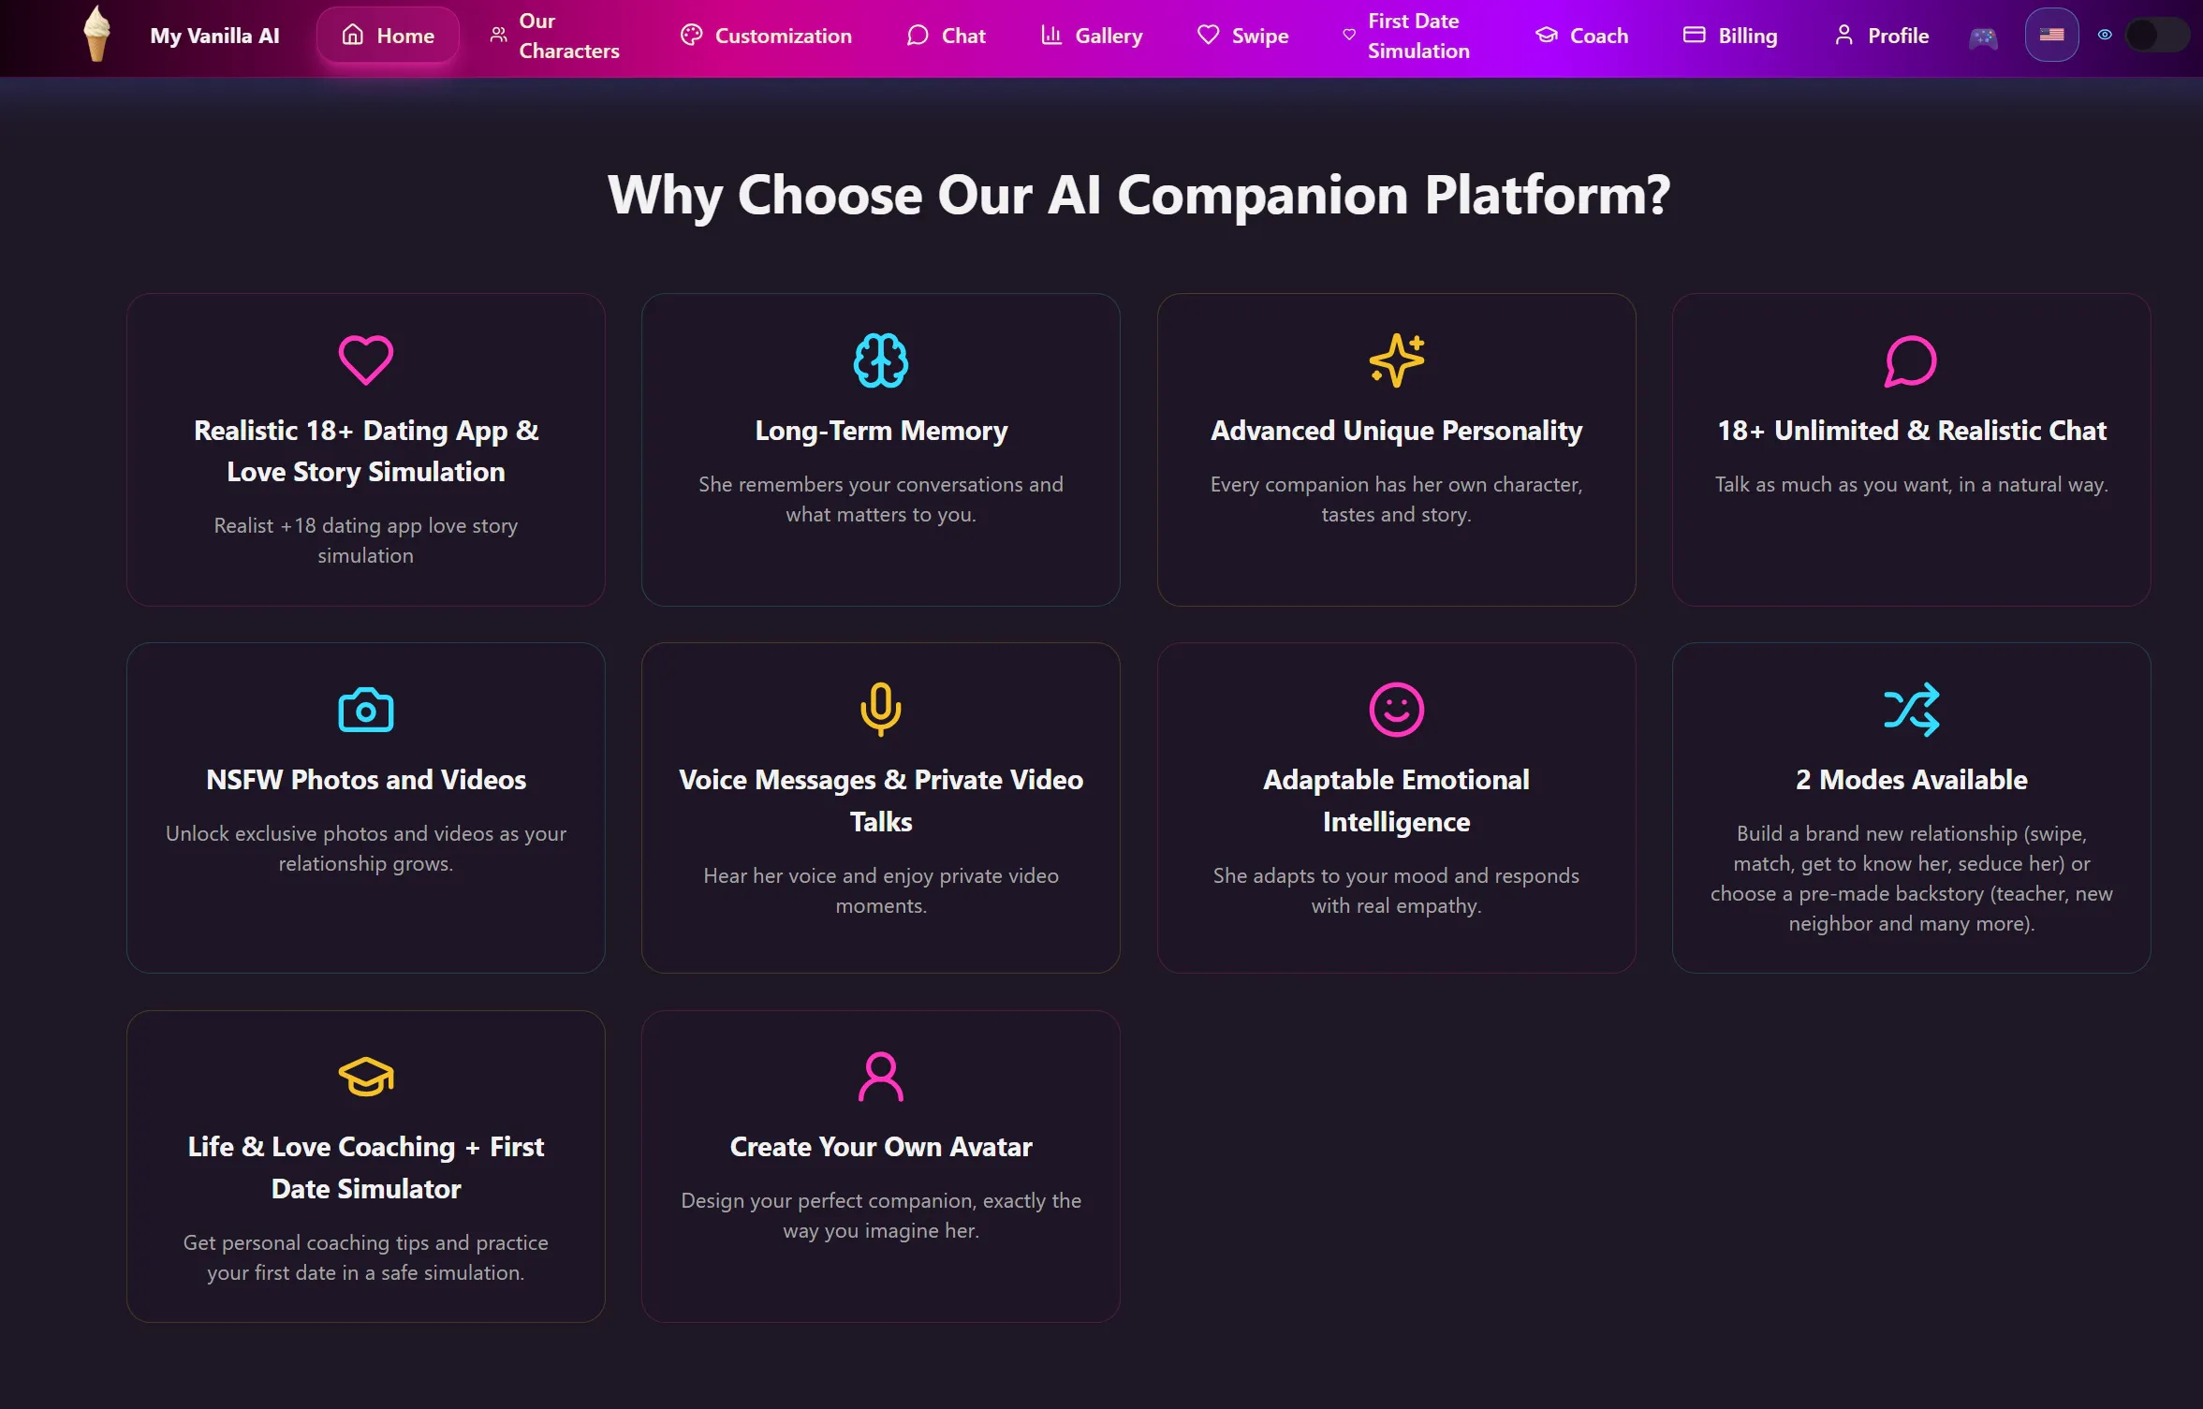
Task: Click the 18+ Unlimited & Realistic Chat heading
Action: tap(1912, 431)
